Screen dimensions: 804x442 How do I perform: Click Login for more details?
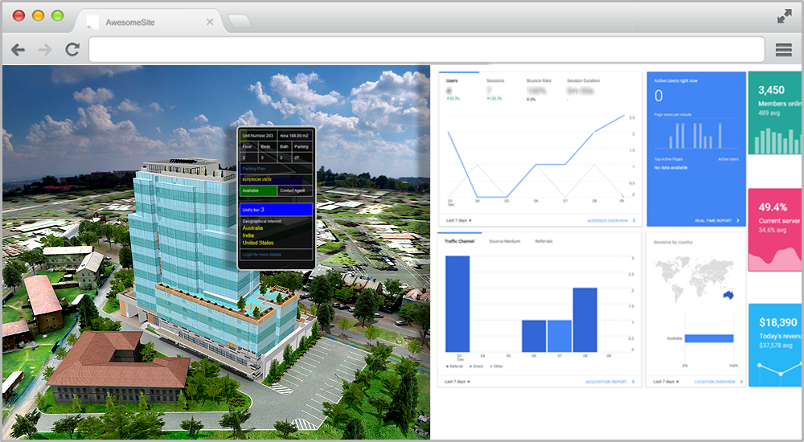click(261, 254)
